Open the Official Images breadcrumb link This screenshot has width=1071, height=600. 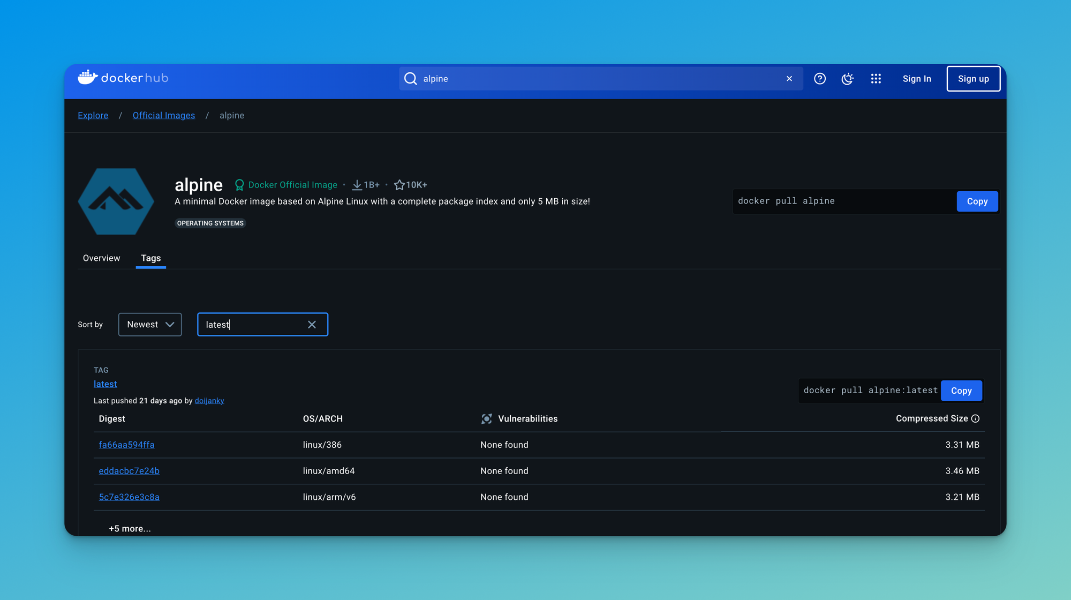[163, 116]
